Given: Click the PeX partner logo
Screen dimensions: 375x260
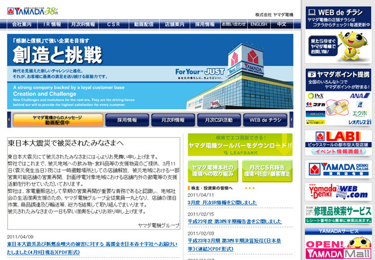Looking at the screenshot, I should pyautogui.click(x=316, y=96).
